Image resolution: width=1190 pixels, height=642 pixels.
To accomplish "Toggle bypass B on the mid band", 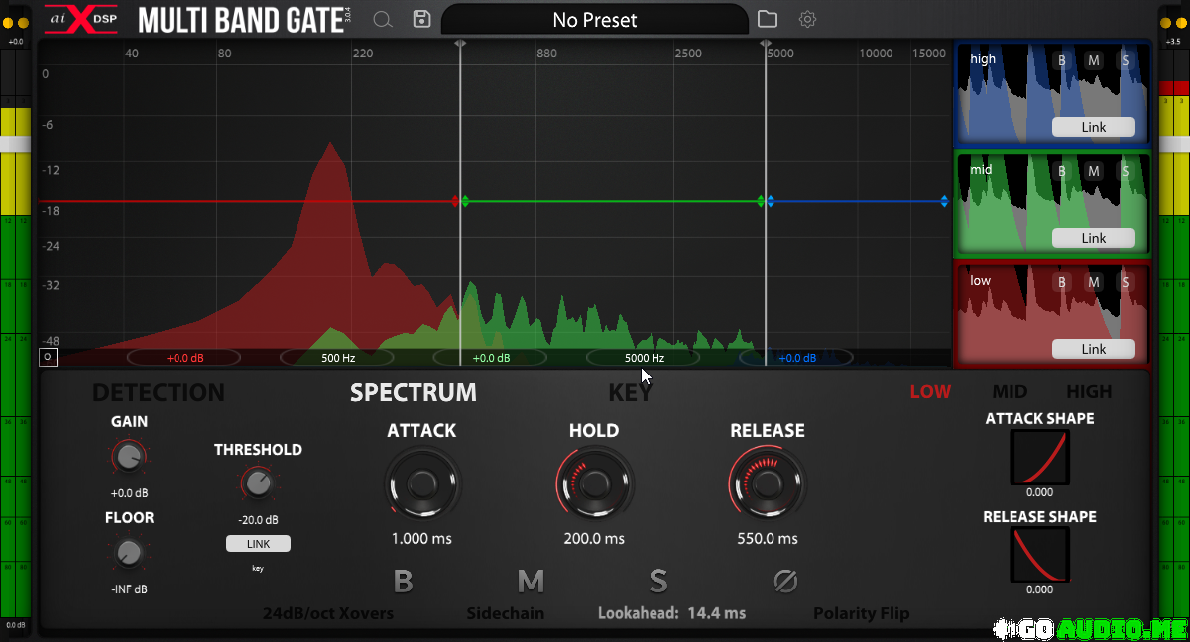I will click(x=1062, y=171).
